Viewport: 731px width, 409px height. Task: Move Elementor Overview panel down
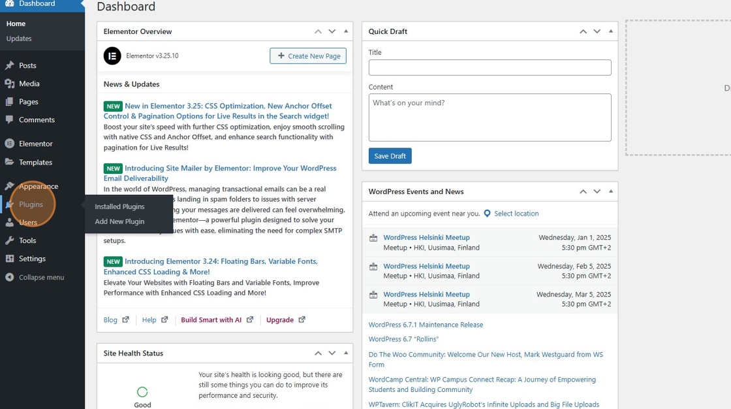(332, 31)
